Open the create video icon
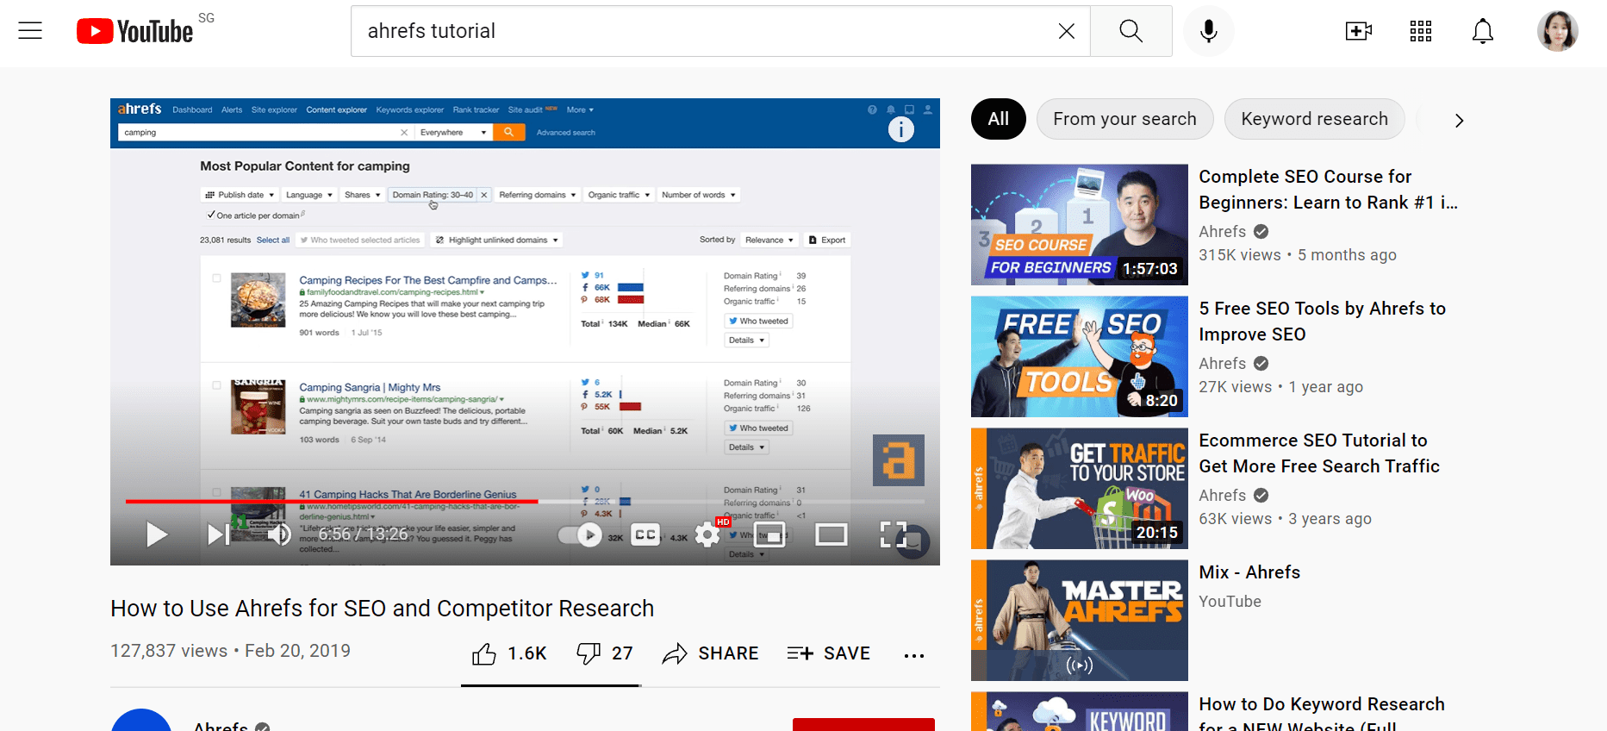The width and height of the screenshot is (1607, 731). (1358, 31)
